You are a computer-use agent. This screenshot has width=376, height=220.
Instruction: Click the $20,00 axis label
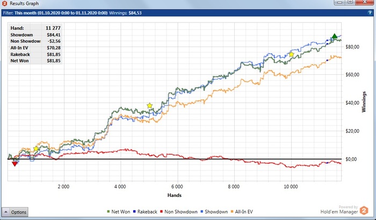pos(352,131)
